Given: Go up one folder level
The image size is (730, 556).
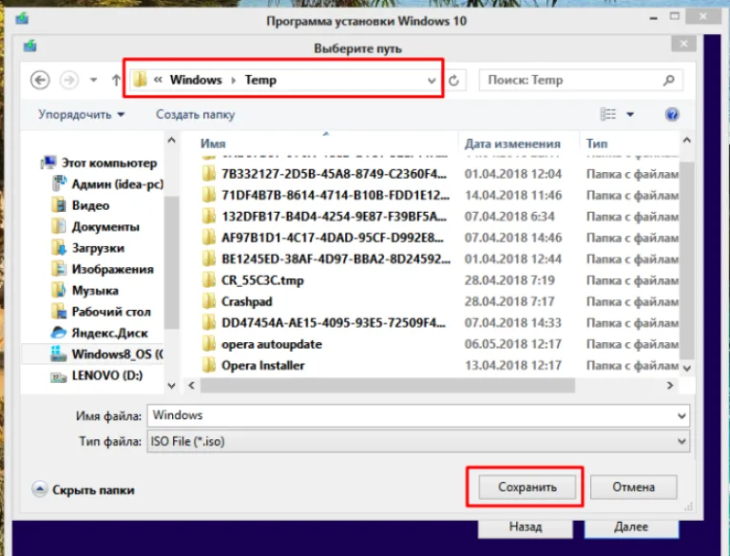Looking at the screenshot, I should (x=116, y=80).
